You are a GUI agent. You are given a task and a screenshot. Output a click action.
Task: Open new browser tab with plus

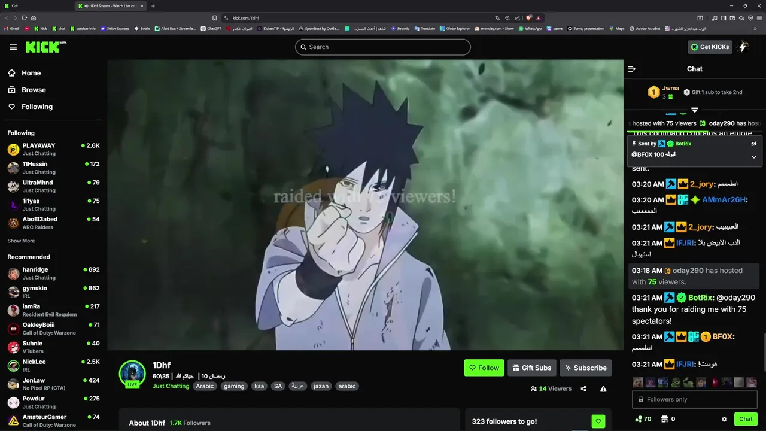pyautogui.click(x=153, y=6)
